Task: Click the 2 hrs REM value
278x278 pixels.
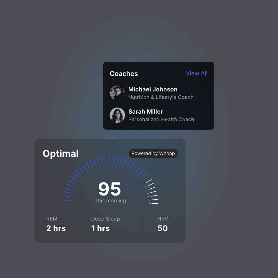Action: [56, 228]
